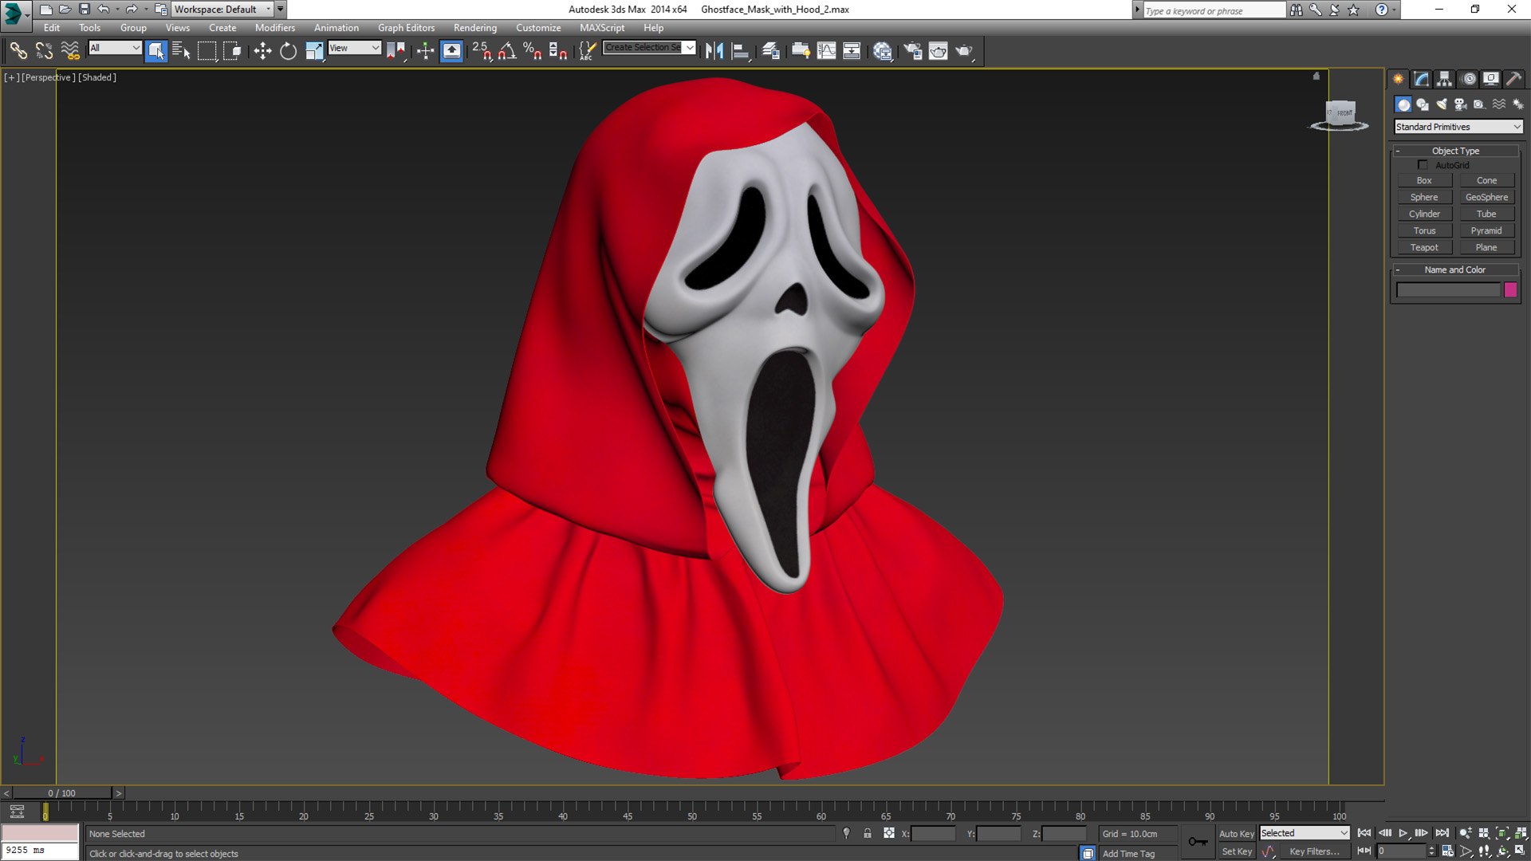Open Select by Name list icon
Viewport: 1531px width, 861px height.
pyautogui.click(x=182, y=51)
